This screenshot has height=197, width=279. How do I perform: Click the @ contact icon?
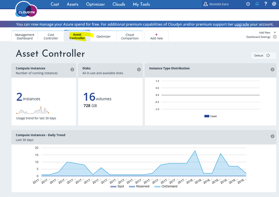pyautogui.click(x=274, y=4)
